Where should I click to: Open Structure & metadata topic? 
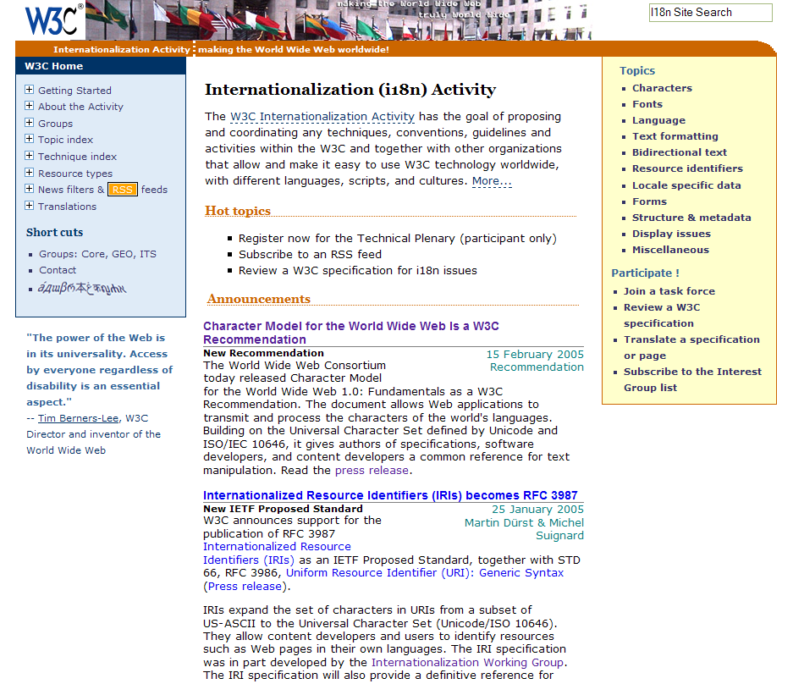tap(691, 218)
